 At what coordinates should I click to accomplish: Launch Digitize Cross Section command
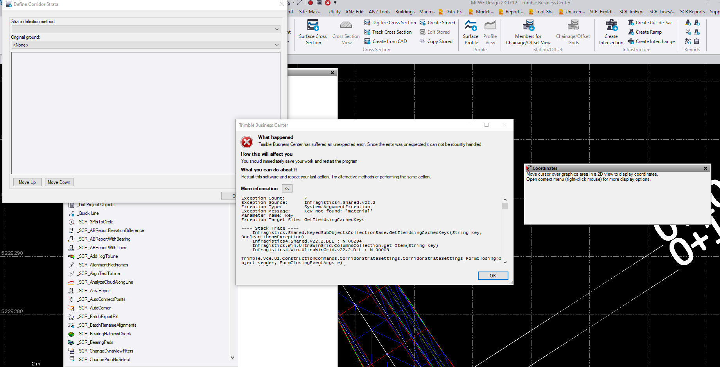pos(390,23)
